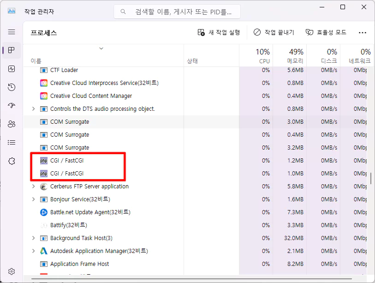The image size is (375, 283).
Task: Click the Background Task Host icon
Action: click(x=44, y=238)
